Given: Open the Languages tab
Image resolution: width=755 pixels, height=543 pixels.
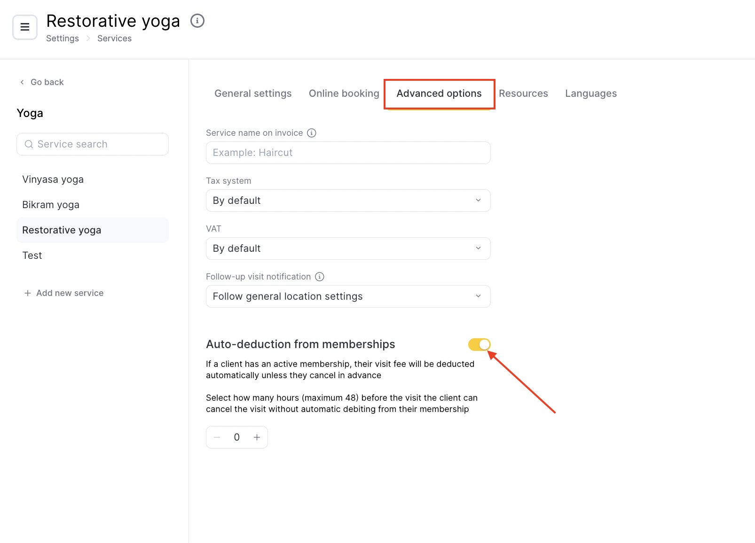Looking at the screenshot, I should point(590,93).
